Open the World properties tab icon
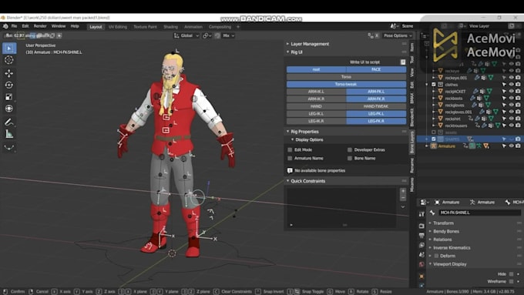Image resolution: width=524 pixels, height=295 pixels. [422, 265]
